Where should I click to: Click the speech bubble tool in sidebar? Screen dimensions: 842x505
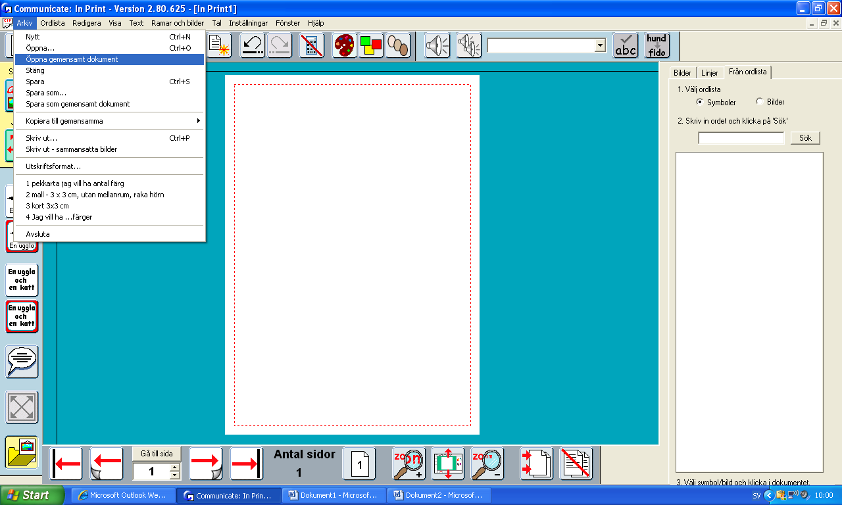[22, 362]
